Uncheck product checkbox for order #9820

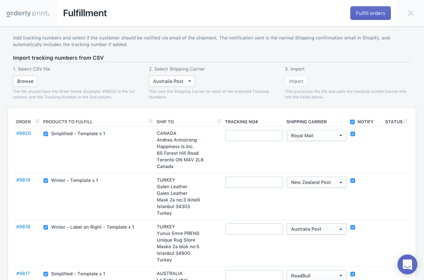(x=46, y=134)
